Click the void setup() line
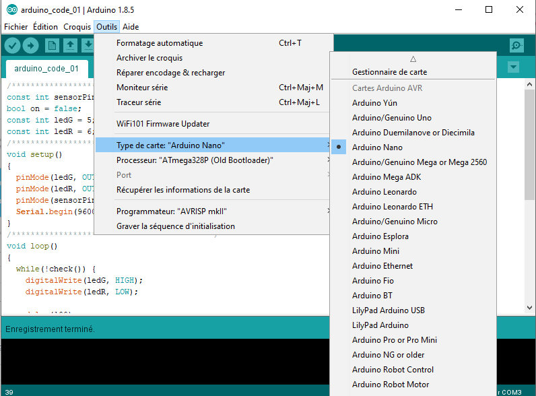 [34, 154]
